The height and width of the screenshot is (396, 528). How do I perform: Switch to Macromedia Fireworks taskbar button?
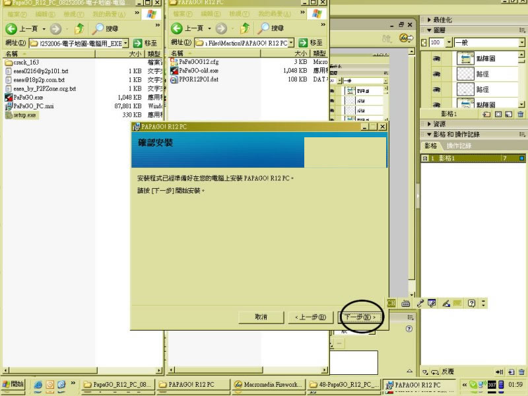(x=268, y=385)
